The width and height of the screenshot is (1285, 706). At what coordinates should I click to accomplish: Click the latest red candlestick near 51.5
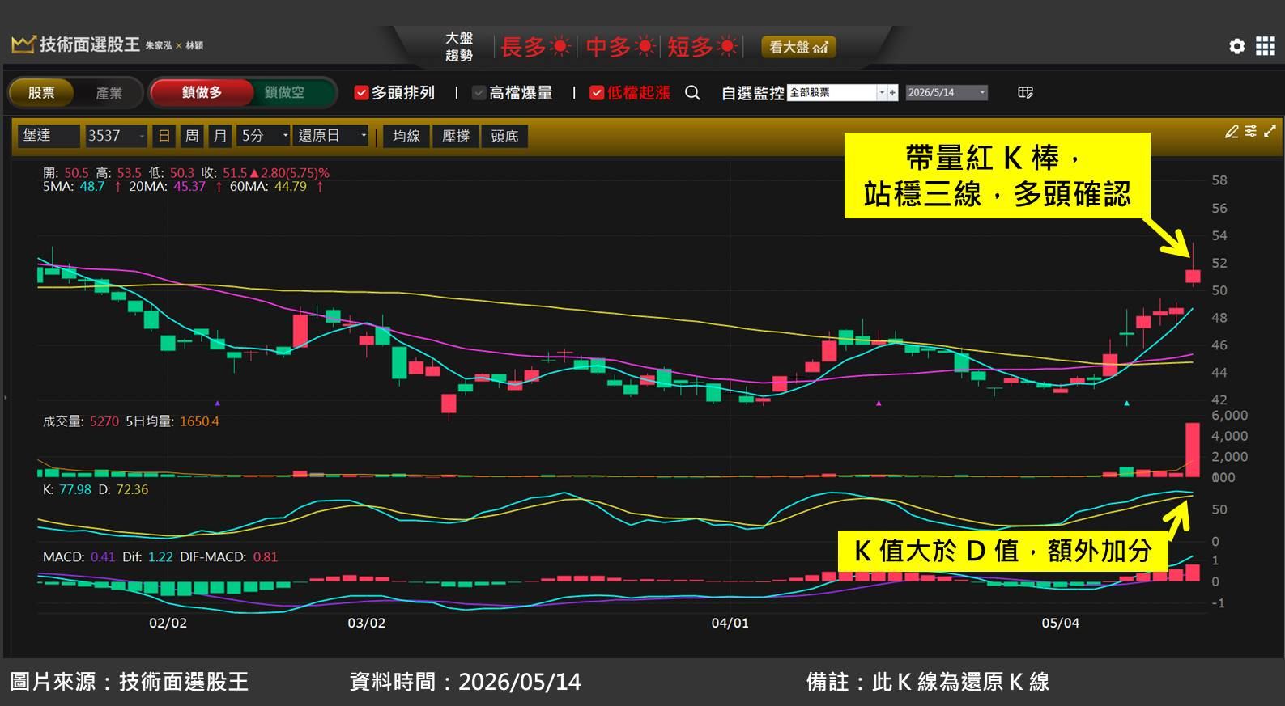[1193, 276]
